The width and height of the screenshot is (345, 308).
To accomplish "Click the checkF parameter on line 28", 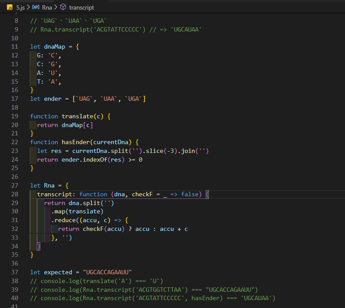I will (142, 195).
